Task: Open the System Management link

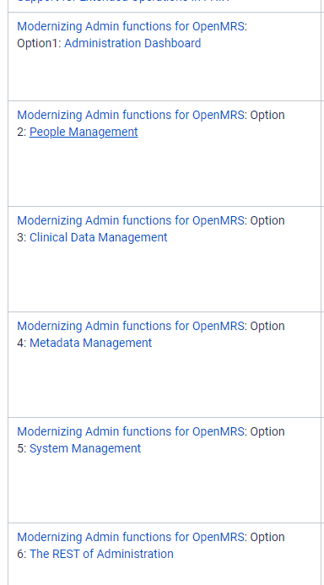Action: 85,448
